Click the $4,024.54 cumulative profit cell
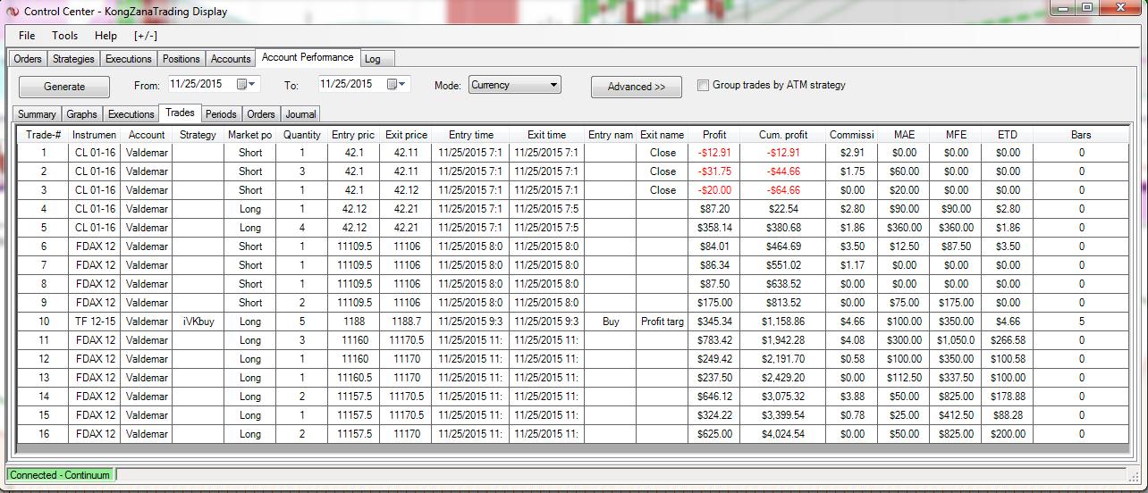 [x=783, y=434]
